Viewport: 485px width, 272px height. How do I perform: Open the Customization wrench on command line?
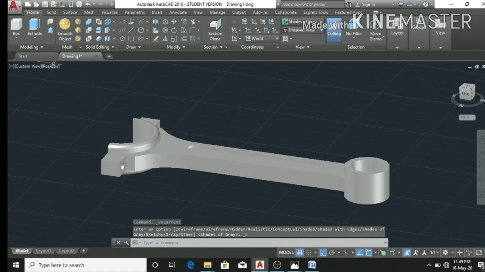(127, 243)
